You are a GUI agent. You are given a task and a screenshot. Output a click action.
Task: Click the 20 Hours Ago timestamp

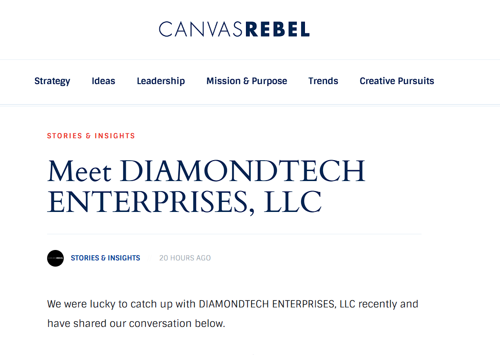coord(185,258)
